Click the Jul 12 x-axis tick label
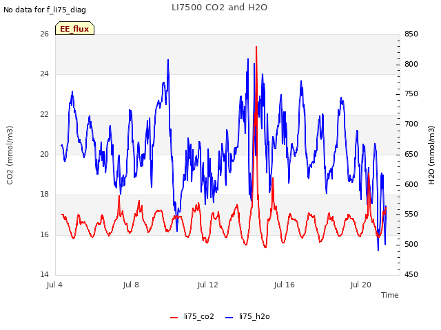Image resolution: width=441 pixels, height=330 pixels. (x=208, y=285)
